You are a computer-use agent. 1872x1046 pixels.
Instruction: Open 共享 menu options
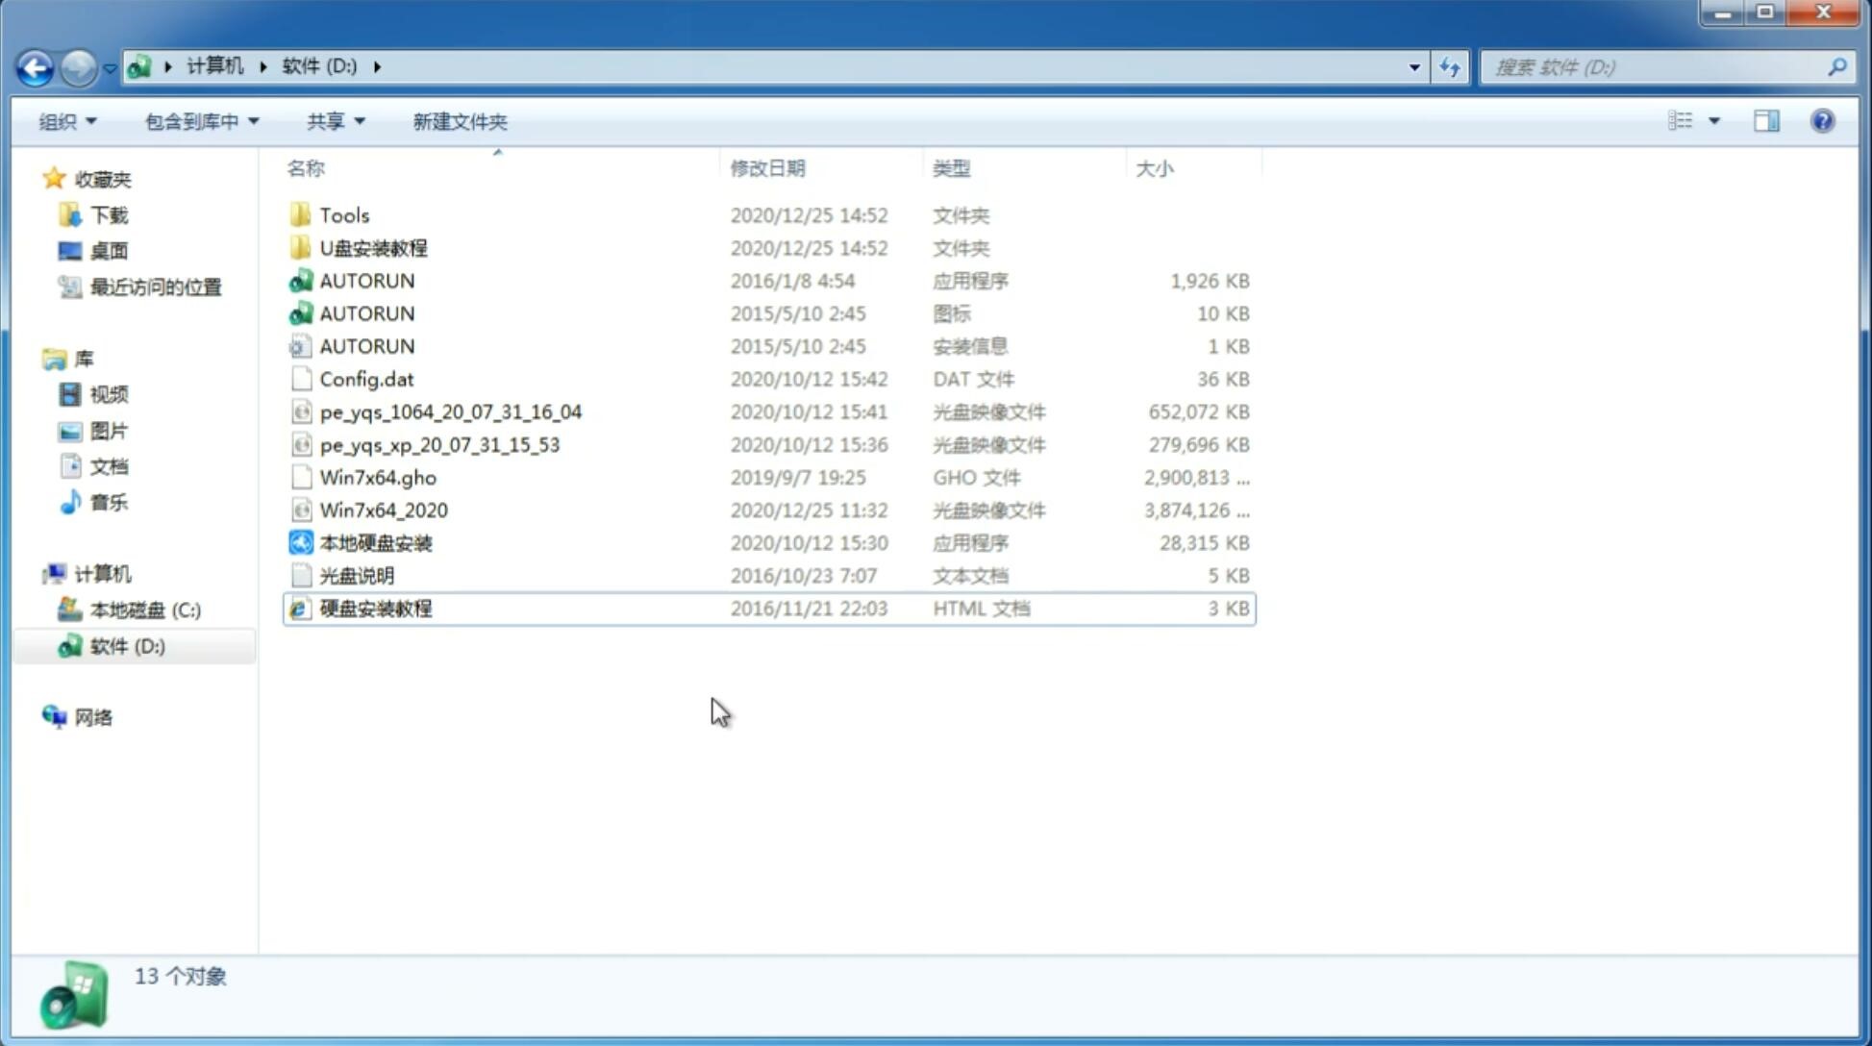point(331,121)
